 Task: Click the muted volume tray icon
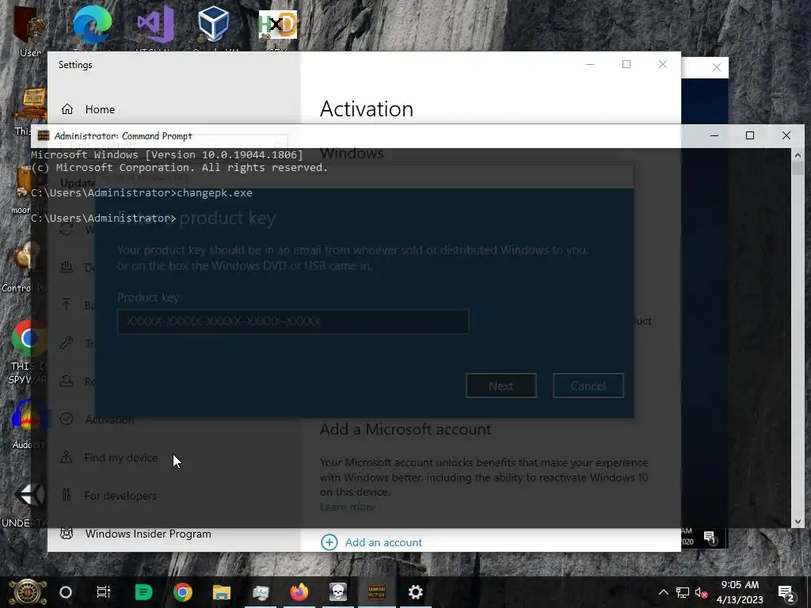click(x=702, y=593)
